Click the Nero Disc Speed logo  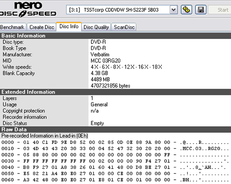pyautogui.click(x=28, y=9)
